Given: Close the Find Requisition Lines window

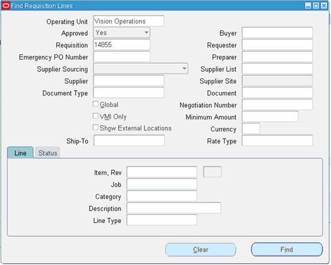Looking at the screenshot, I should (324, 6).
